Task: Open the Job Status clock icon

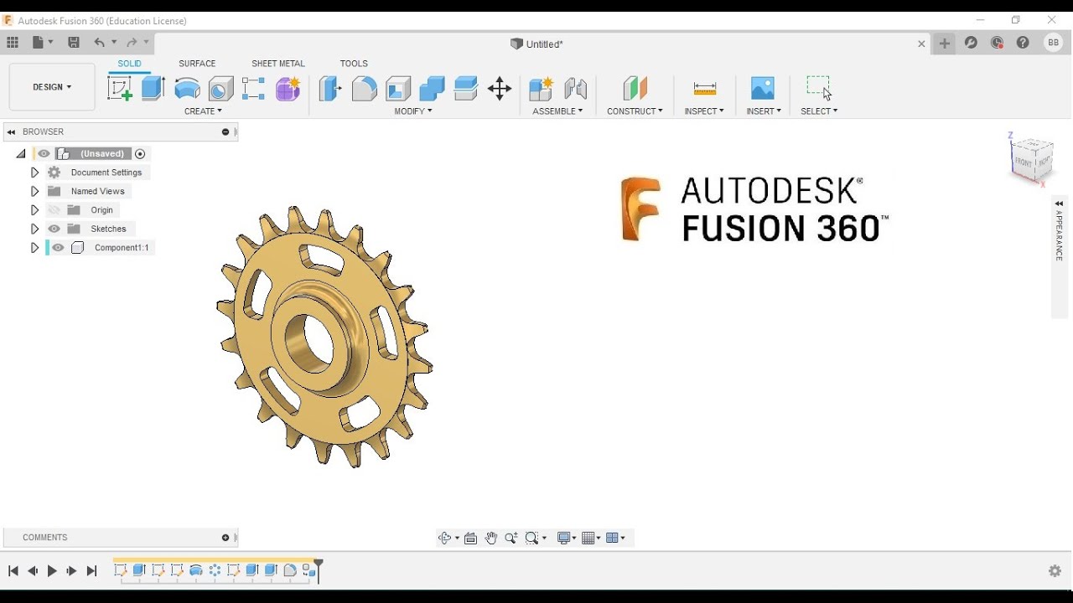Action: 998,43
